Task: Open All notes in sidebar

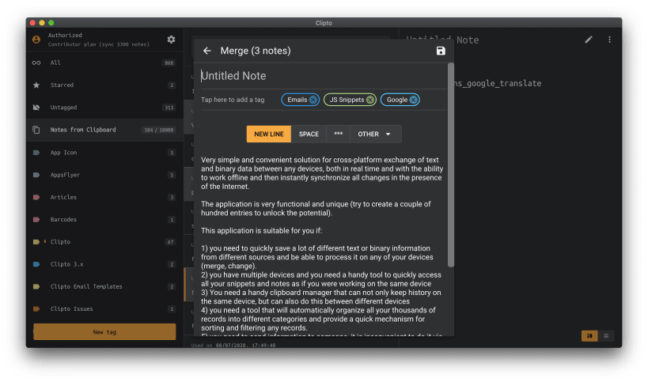Action: (105, 62)
